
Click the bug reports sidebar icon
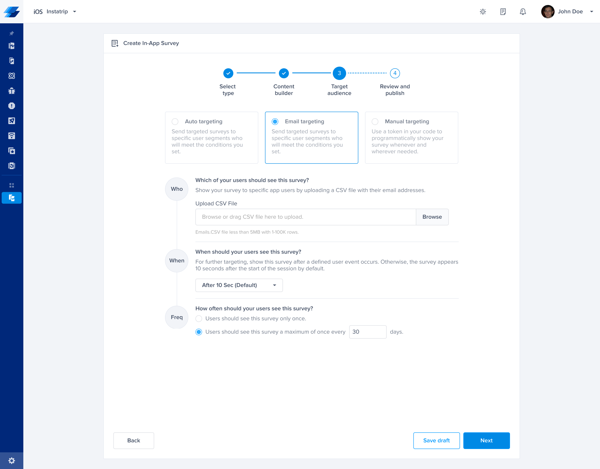click(12, 91)
